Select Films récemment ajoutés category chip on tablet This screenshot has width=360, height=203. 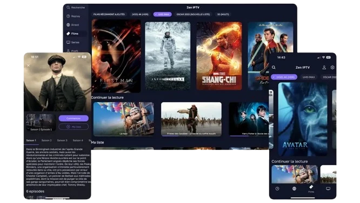coord(109,14)
